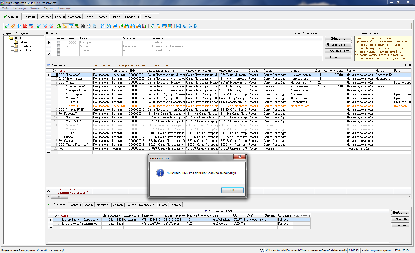Click the add new record icon
This screenshot has height=253, width=415.
point(7,26)
